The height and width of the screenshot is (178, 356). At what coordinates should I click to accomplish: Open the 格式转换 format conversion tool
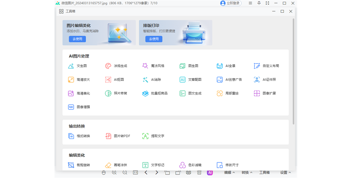click(x=79, y=136)
